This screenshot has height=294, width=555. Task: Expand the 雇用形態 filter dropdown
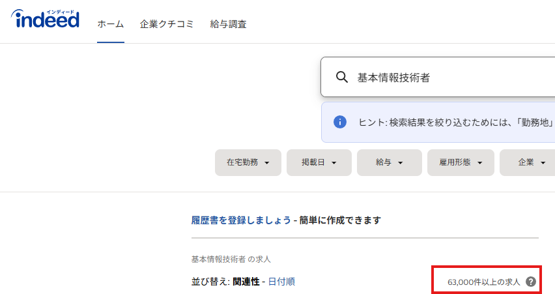(461, 162)
